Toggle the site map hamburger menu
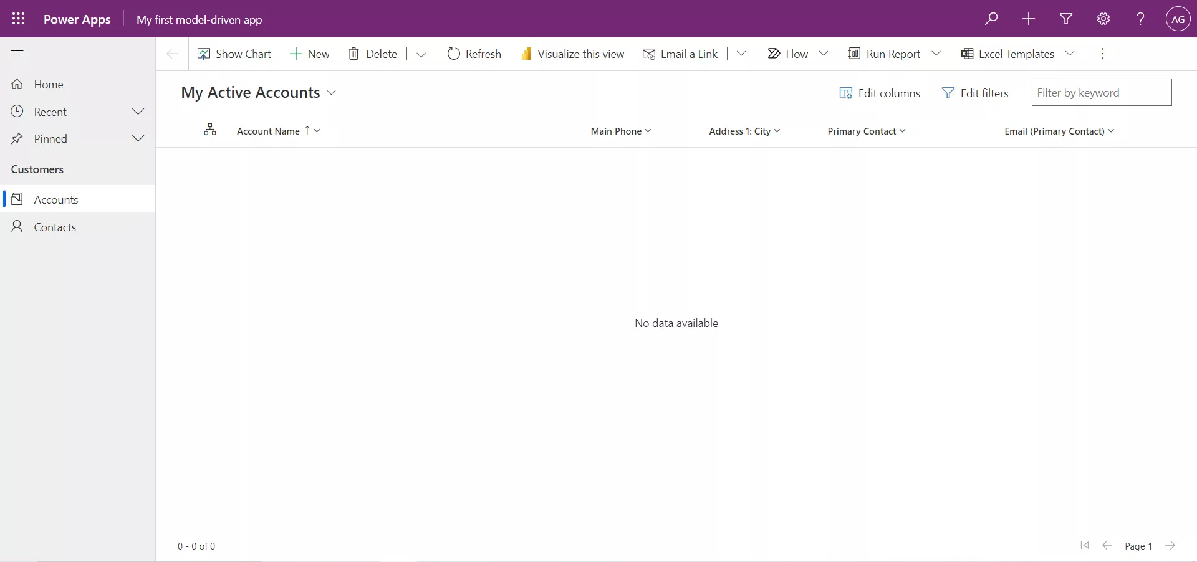Image resolution: width=1197 pixels, height=562 pixels. pyautogui.click(x=17, y=54)
